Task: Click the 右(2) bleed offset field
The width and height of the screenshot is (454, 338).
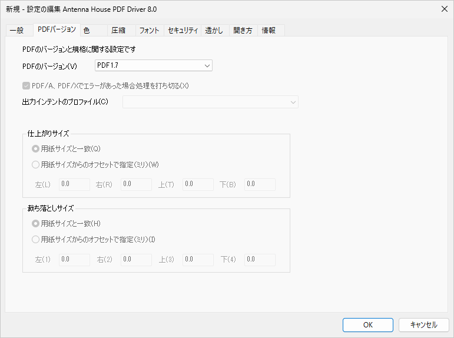Action: pos(136,260)
